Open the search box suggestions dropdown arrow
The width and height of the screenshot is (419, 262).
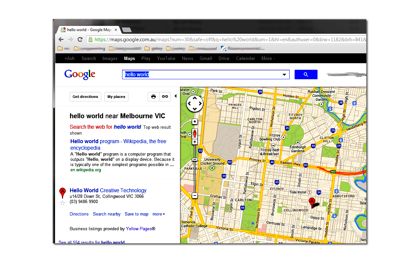tap(284, 75)
